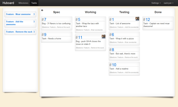Click the Working column heading
Screen dimensions: 178x107
pyautogui.click(x=90, y=12)
